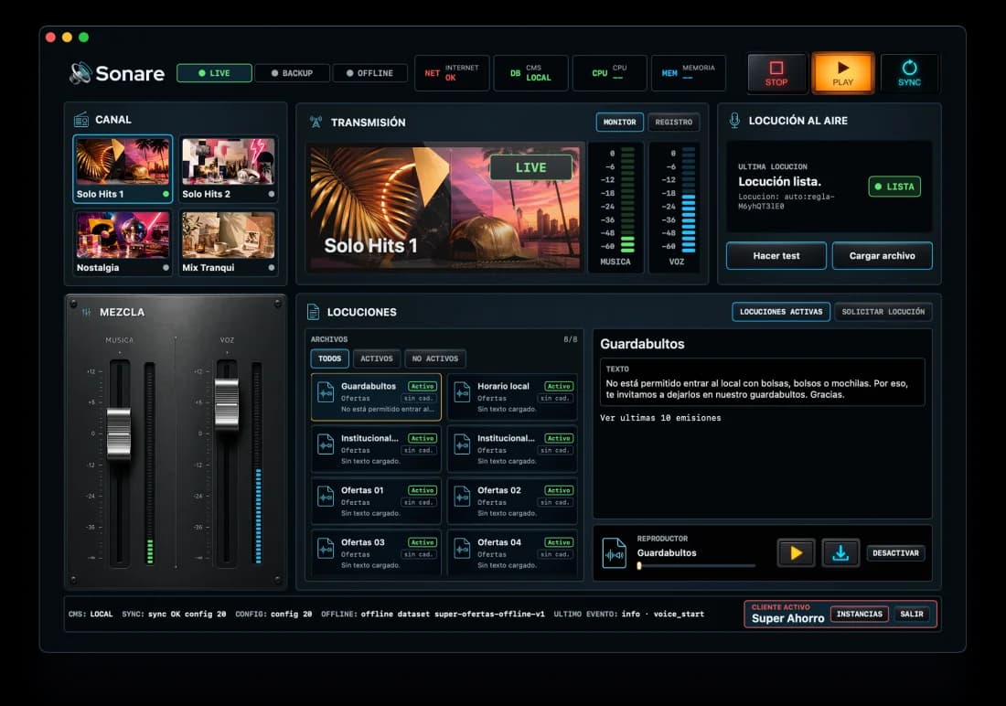Filter archivos by NO ACTIVOS
This screenshot has width=1006, height=706.
click(x=435, y=358)
